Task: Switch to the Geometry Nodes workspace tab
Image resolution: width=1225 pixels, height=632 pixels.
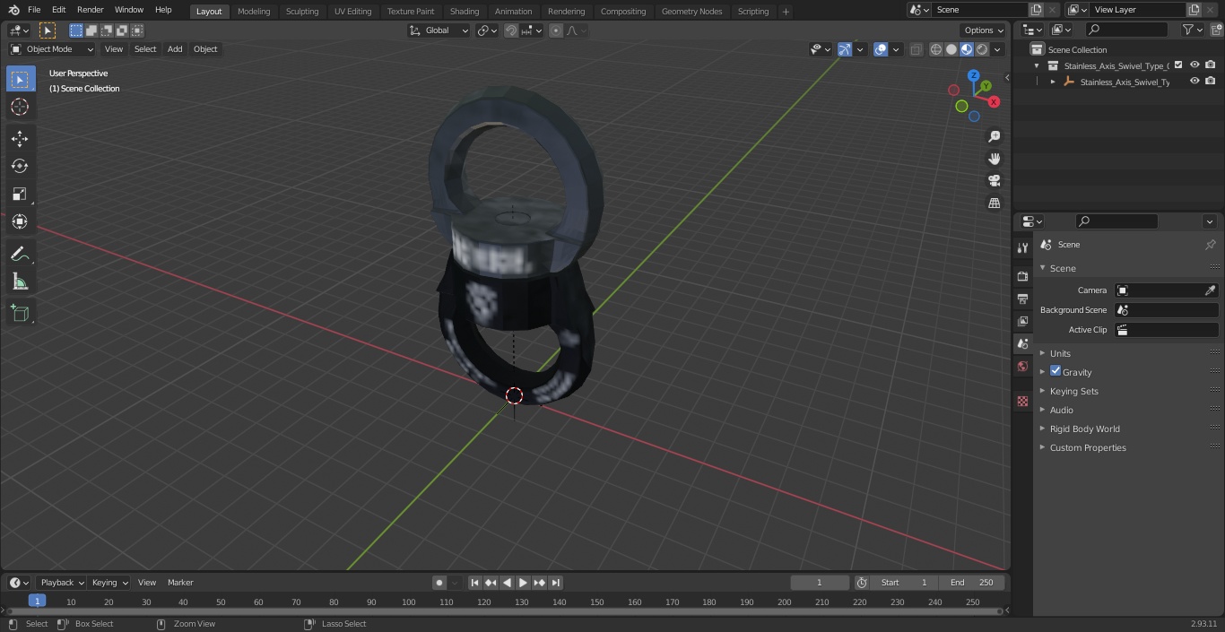Action: [x=691, y=12]
